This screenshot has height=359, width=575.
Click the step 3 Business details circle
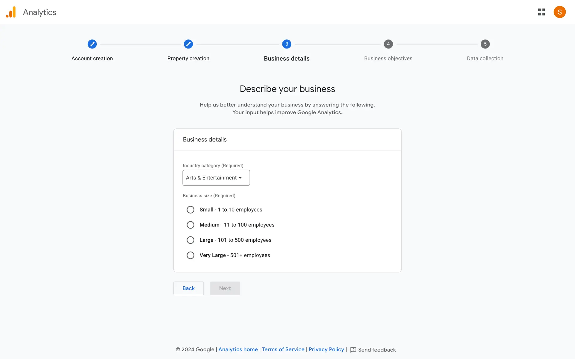tap(287, 44)
